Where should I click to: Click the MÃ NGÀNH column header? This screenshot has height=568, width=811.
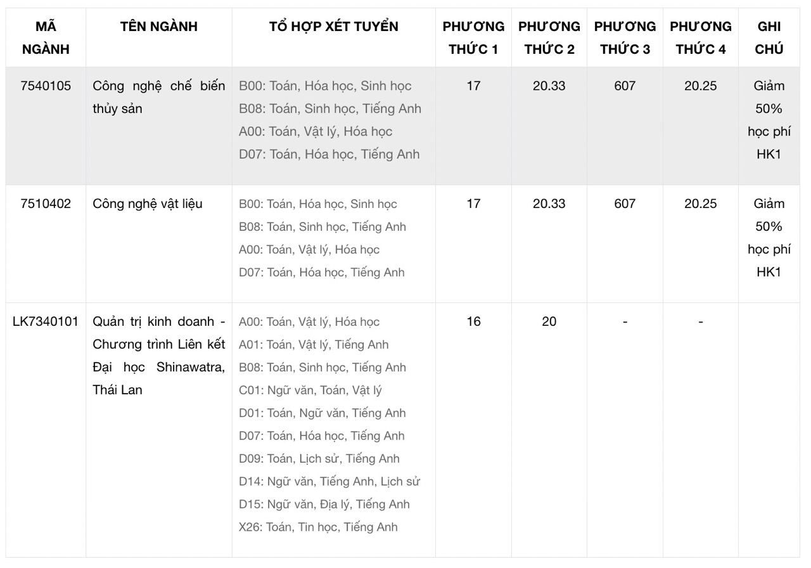click(x=46, y=37)
